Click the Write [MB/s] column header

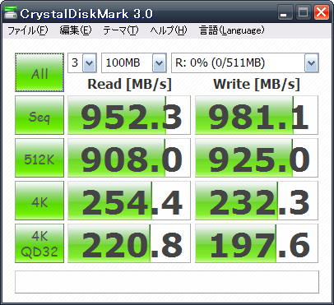(257, 84)
